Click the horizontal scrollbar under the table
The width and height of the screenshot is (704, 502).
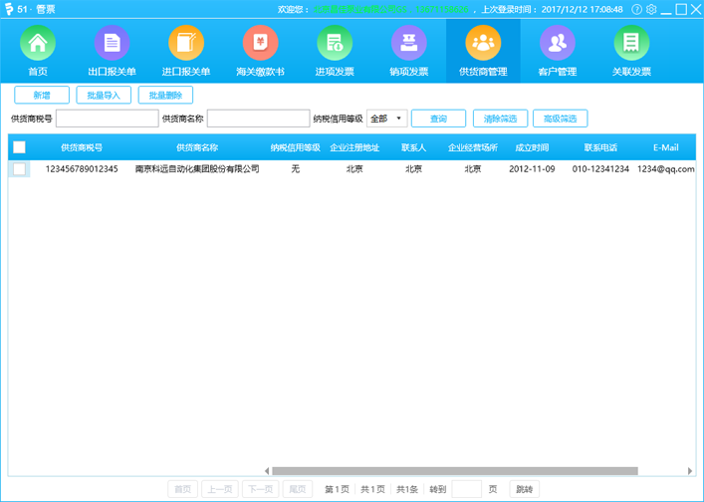[454, 471]
